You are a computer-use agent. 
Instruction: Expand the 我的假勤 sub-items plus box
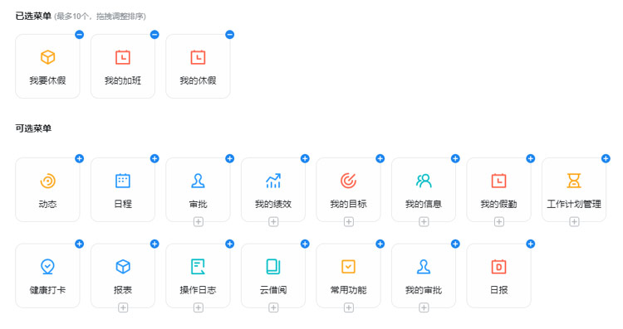[499, 221]
